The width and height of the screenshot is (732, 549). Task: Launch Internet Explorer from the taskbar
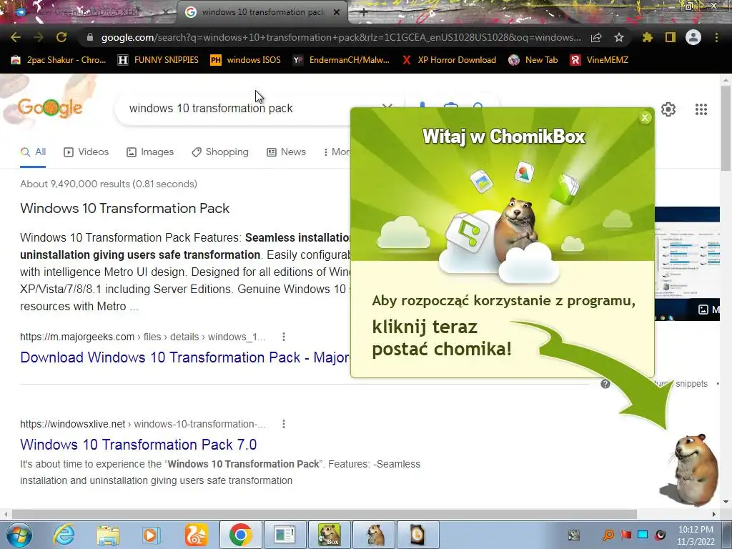point(64,535)
